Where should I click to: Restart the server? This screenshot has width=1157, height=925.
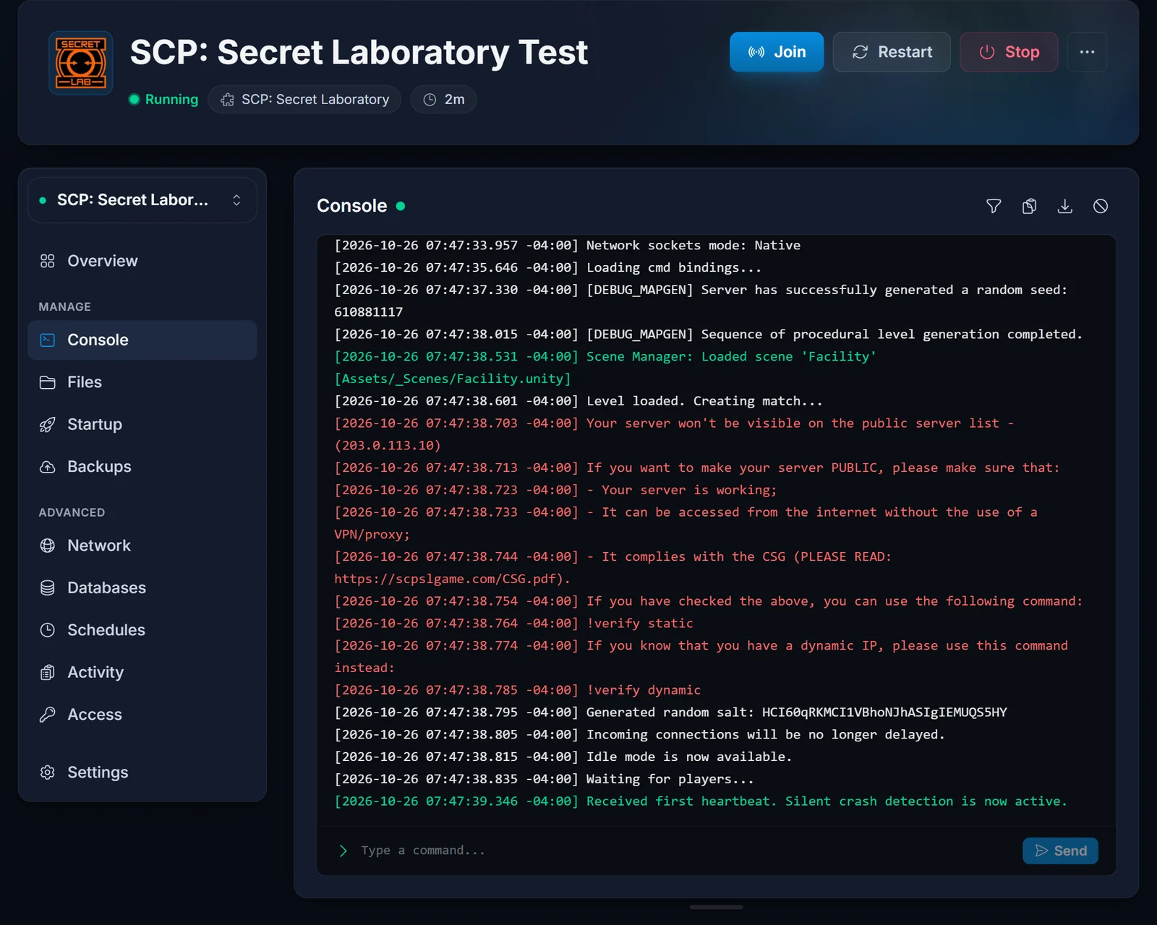892,52
